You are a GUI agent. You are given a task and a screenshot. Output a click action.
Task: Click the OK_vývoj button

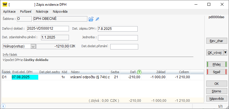215,52
